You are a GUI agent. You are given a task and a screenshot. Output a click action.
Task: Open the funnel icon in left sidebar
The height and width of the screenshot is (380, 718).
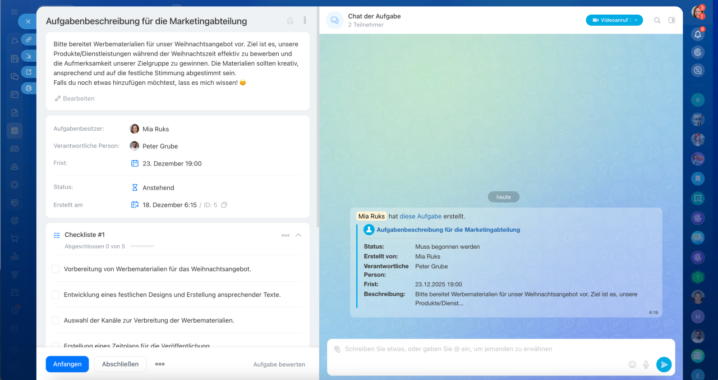coord(15,274)
